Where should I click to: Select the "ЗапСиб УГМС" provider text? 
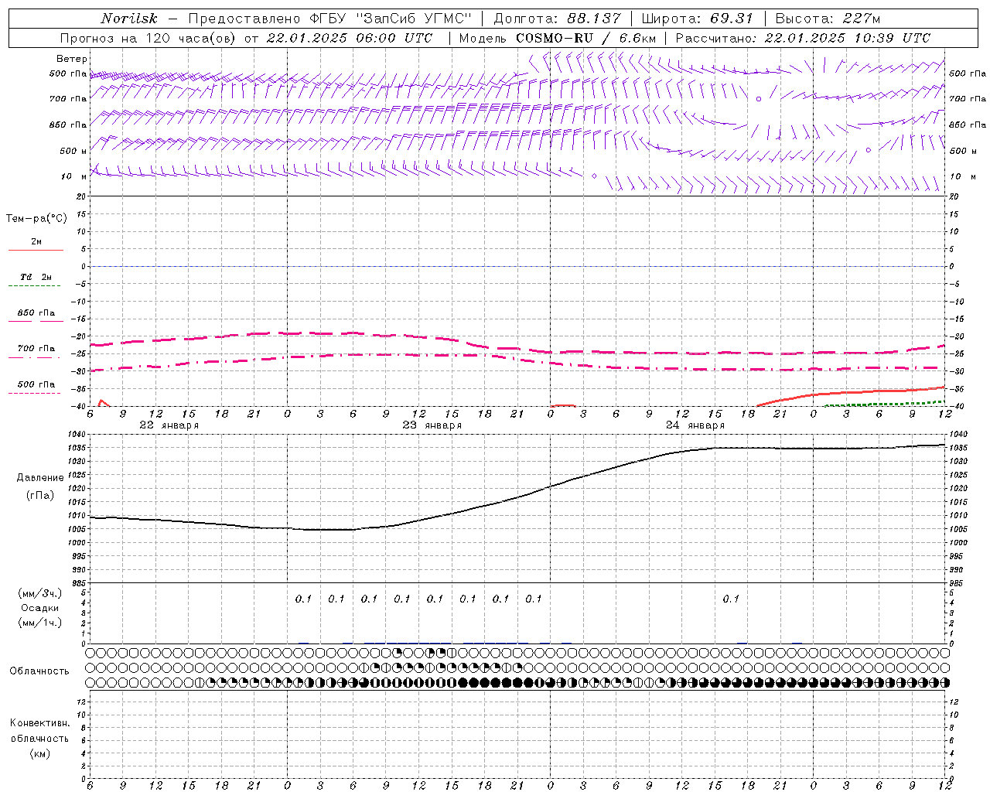pos(412,19)
